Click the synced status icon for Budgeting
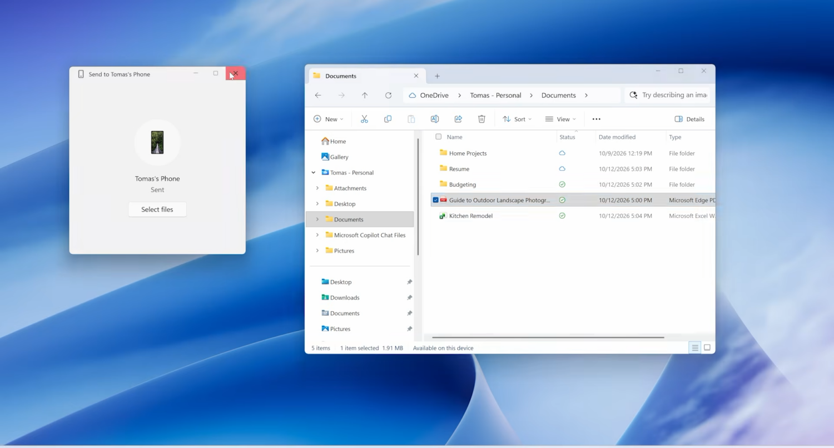 [562, 184]
